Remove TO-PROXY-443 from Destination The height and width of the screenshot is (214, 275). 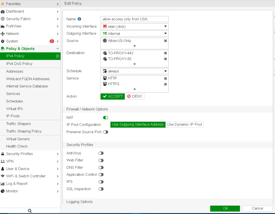(165, 53)
